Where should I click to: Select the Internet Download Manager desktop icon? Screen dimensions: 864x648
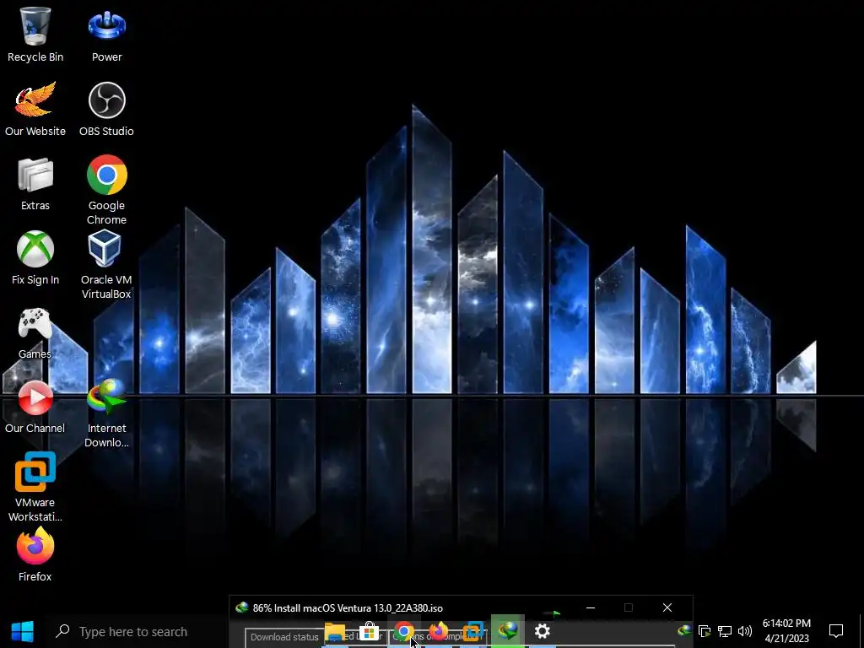click(106, 413)
